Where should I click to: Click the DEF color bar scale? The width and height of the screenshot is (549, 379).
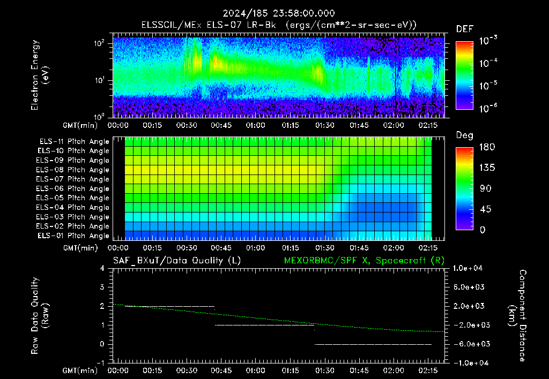[x=464, y=75]
